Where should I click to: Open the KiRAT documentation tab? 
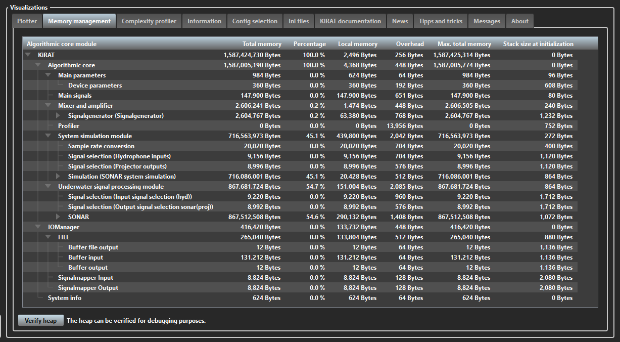point(351,21)
